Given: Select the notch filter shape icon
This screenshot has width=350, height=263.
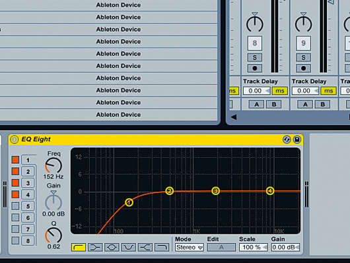Looking at the screenshot, I should tap(128, 247).
